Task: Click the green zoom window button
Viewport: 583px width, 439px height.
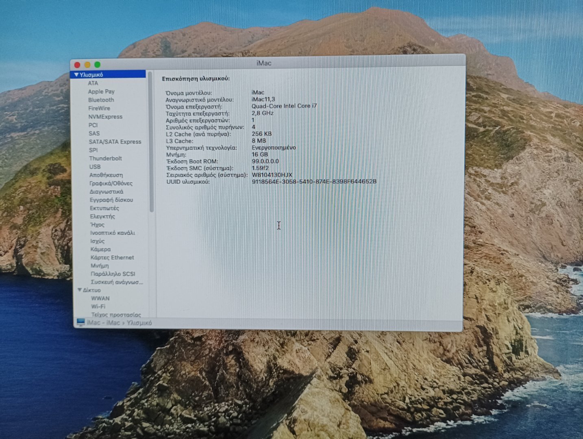Action: pyautogui.click(x=98, y=65)
